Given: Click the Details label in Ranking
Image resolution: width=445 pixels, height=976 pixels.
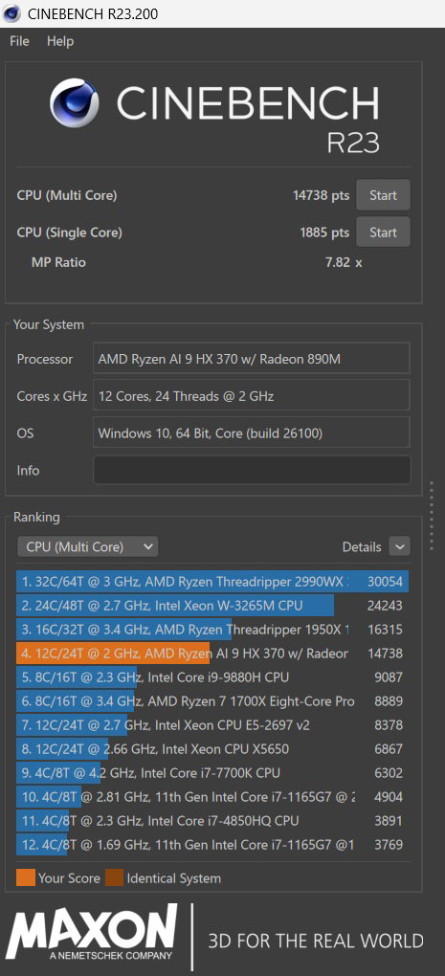Looking at the screenshot, I should (x=362, y=547).
